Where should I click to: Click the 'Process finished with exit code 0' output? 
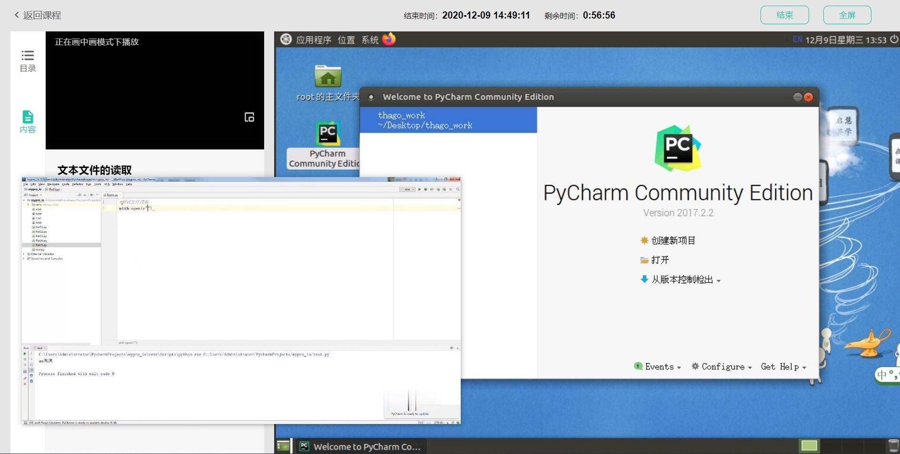tap(77, 374)
